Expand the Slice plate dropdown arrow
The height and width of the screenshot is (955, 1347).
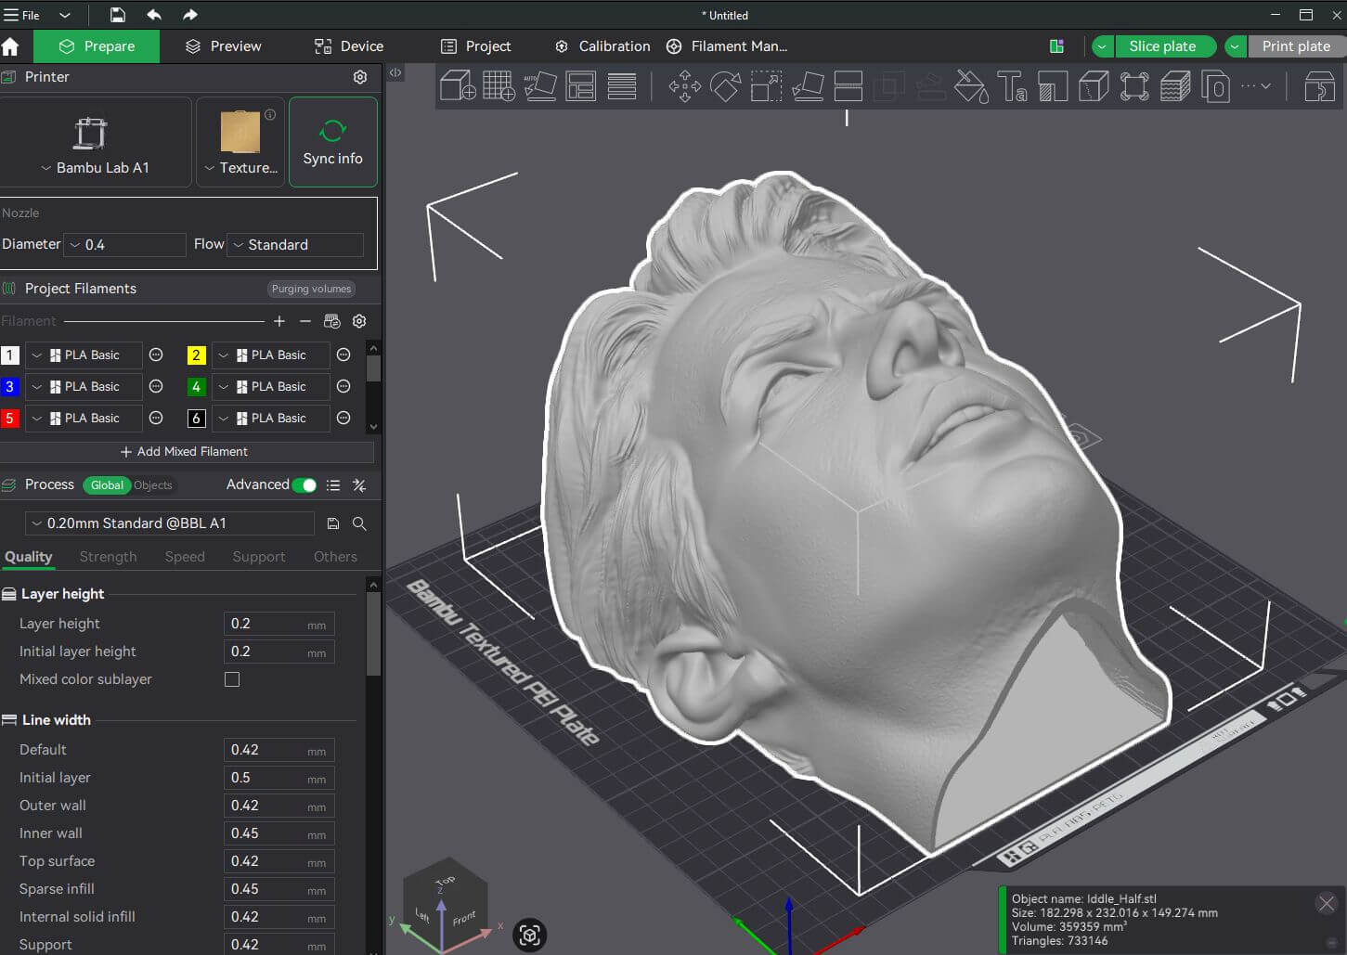pos(1102,46)
